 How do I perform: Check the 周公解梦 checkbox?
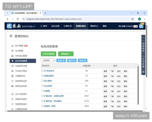(x=42, y=81)
